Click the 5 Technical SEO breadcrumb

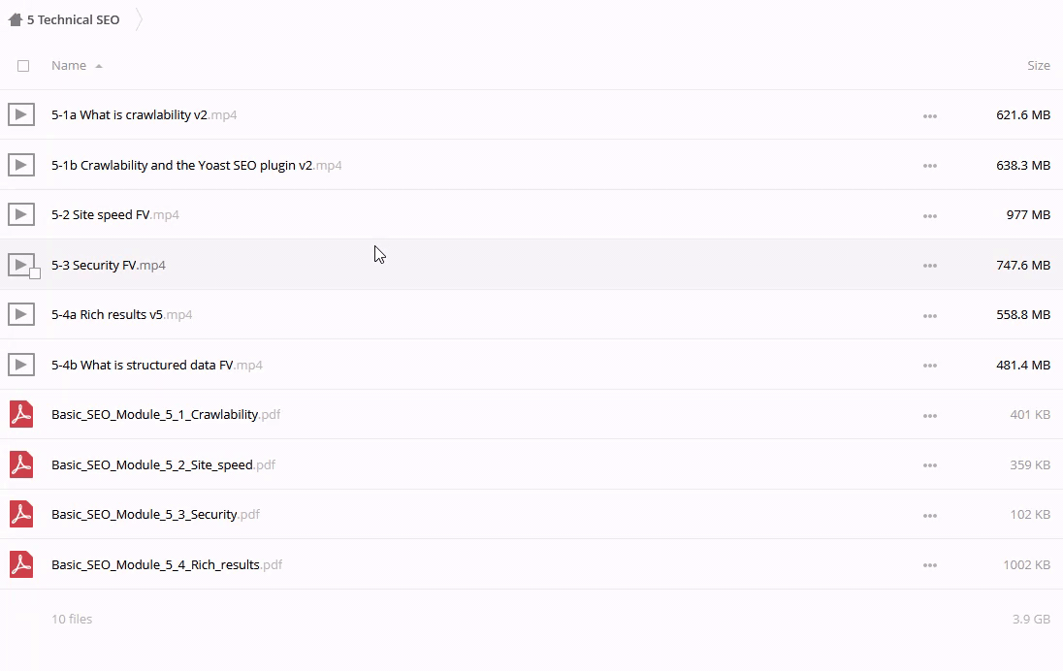point(74,19)
